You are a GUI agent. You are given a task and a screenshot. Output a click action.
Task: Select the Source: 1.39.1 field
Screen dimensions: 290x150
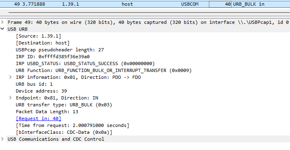point(39,36)
